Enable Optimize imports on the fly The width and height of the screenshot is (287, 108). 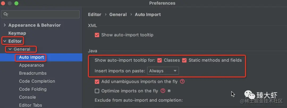pos(97,91)
